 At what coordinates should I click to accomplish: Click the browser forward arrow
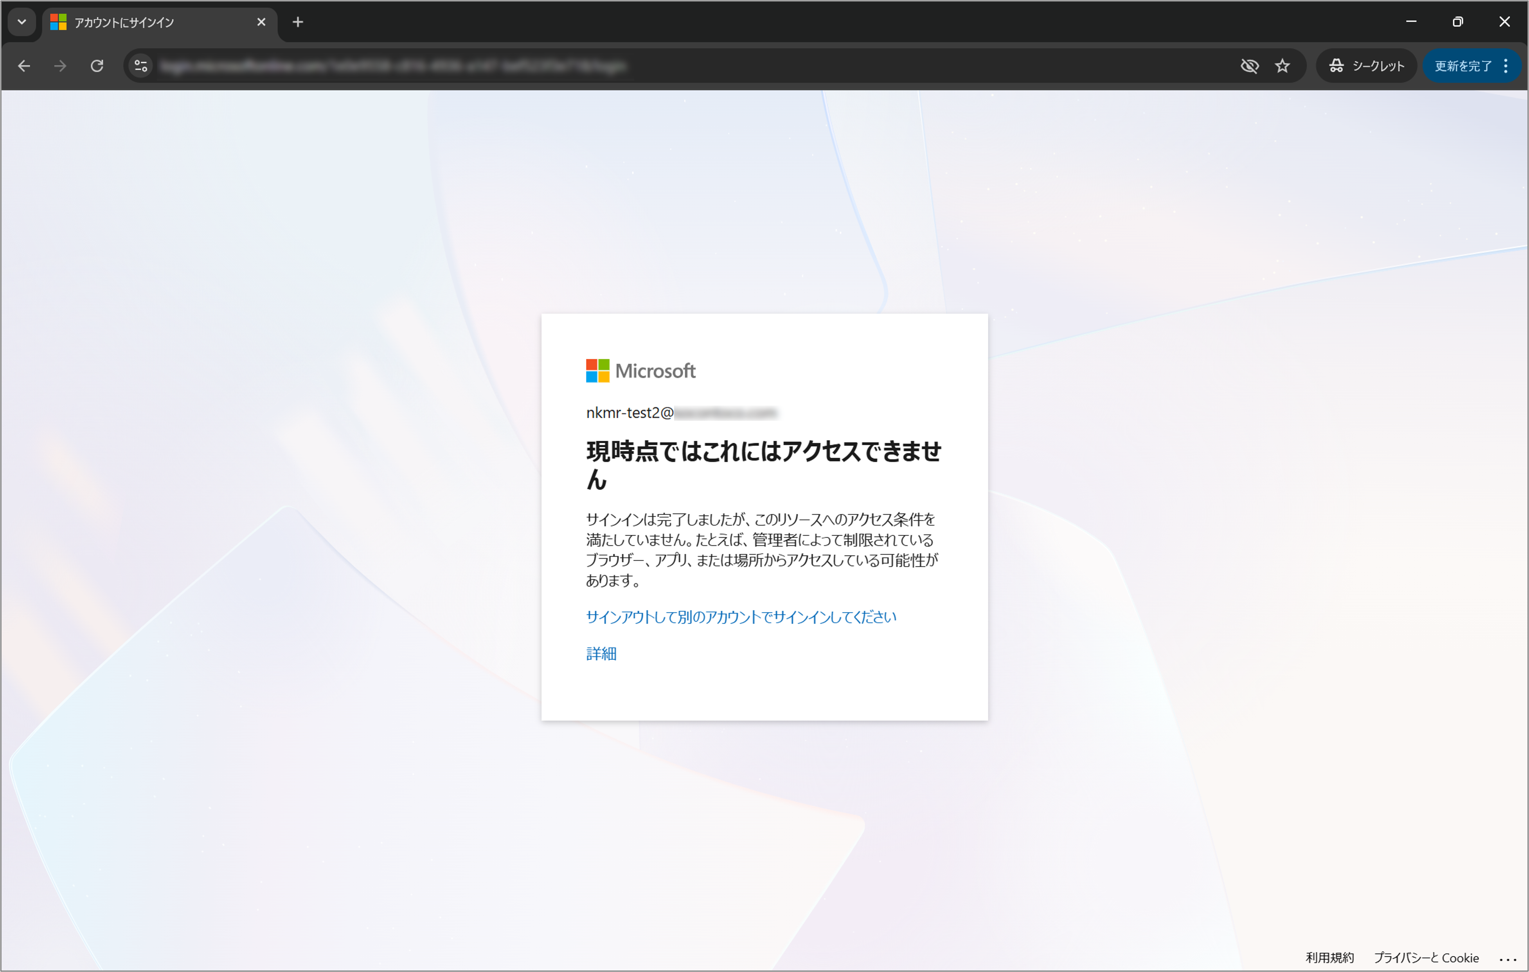(60, 66)
